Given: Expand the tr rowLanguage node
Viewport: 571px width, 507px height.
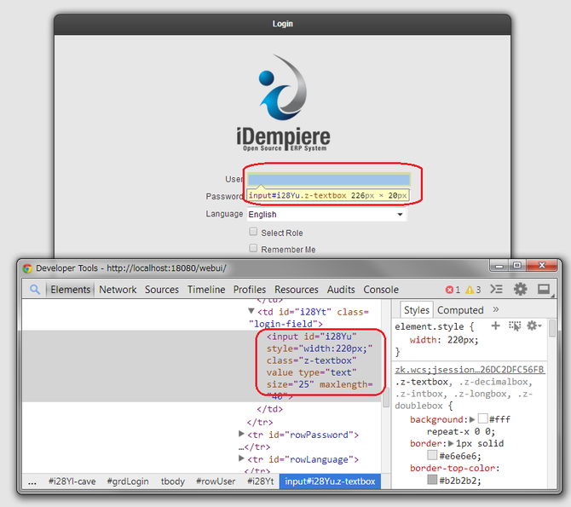Looking at the screenshot, I should 241,458.
